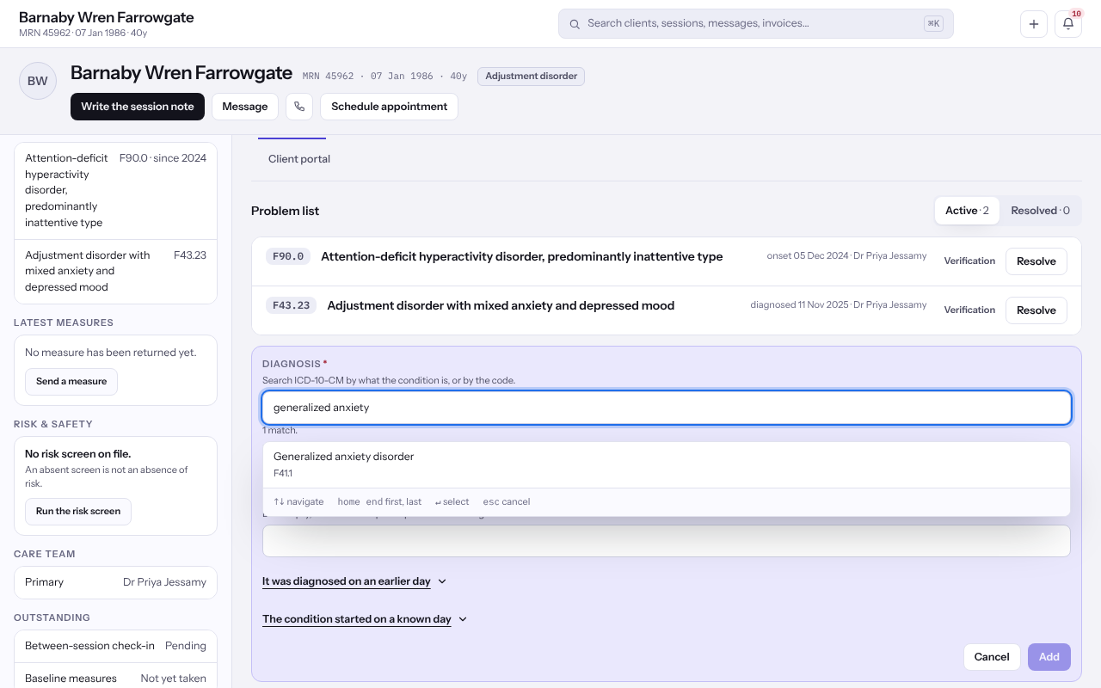Image resolution: width=1101 pixels, height=688 pixels.
Task: Switch to the Resolved problems tab
Action: pos(1040,211)
